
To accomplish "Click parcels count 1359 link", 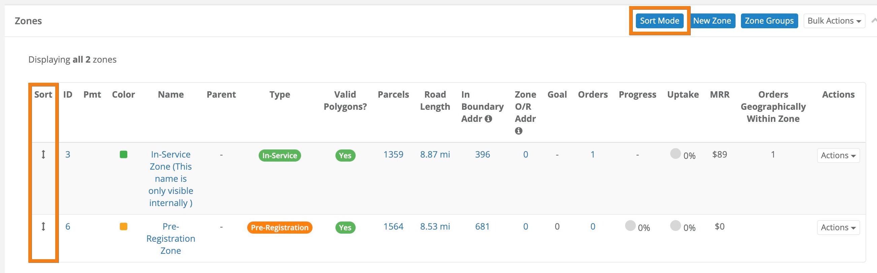I will click(x=393, y=155).
